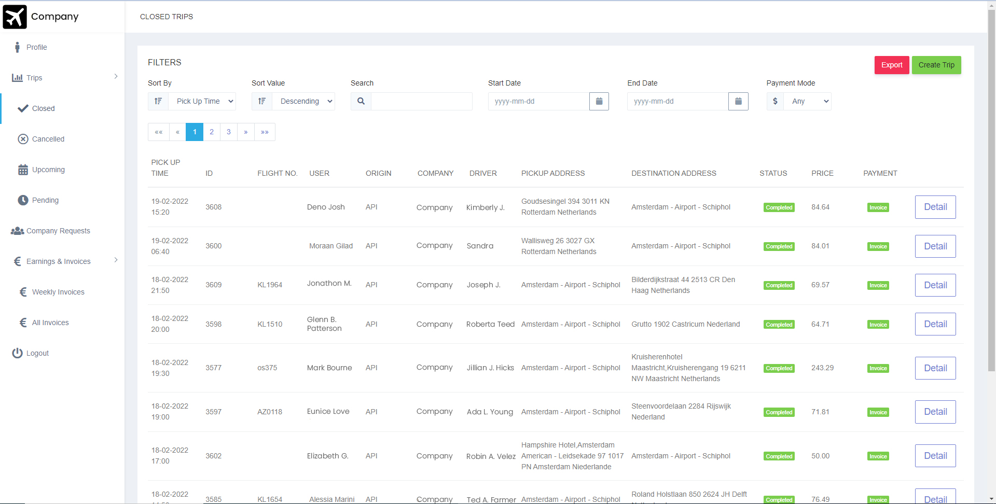Click the search magnifier icon

click(x=361, y=102)
